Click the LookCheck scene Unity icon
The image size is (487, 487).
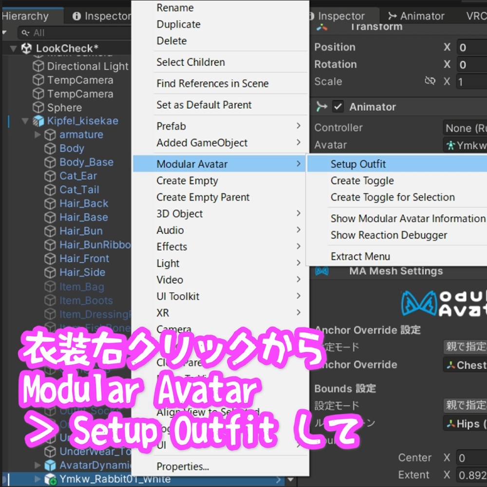pyautogui.click(x=26, y=48)
